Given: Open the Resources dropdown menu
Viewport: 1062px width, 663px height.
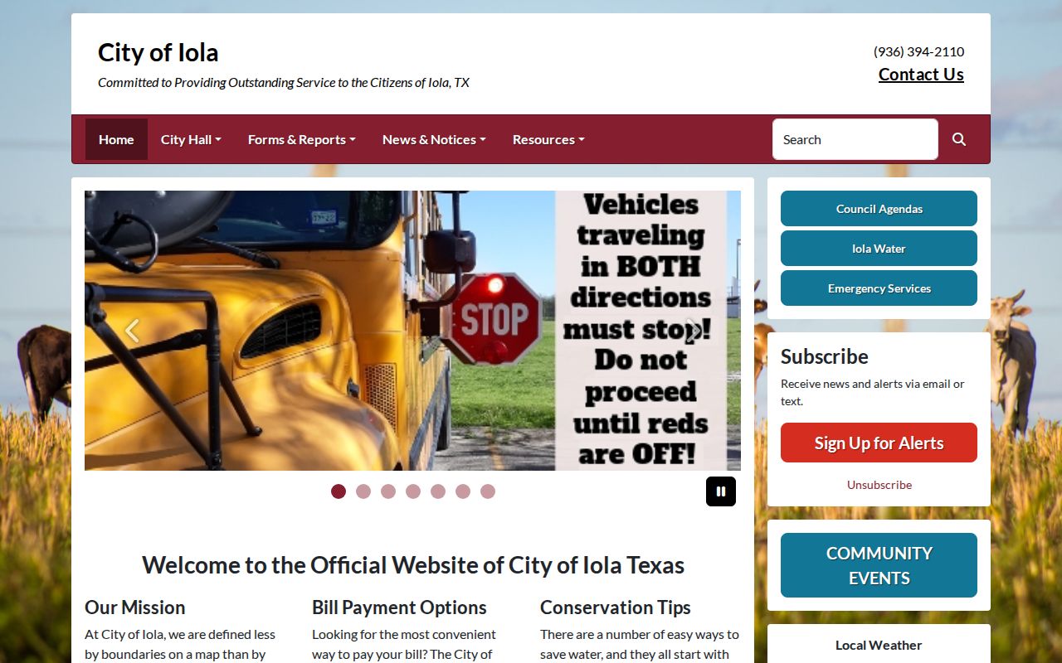Looking at the screenshot, I should point(548,139).
